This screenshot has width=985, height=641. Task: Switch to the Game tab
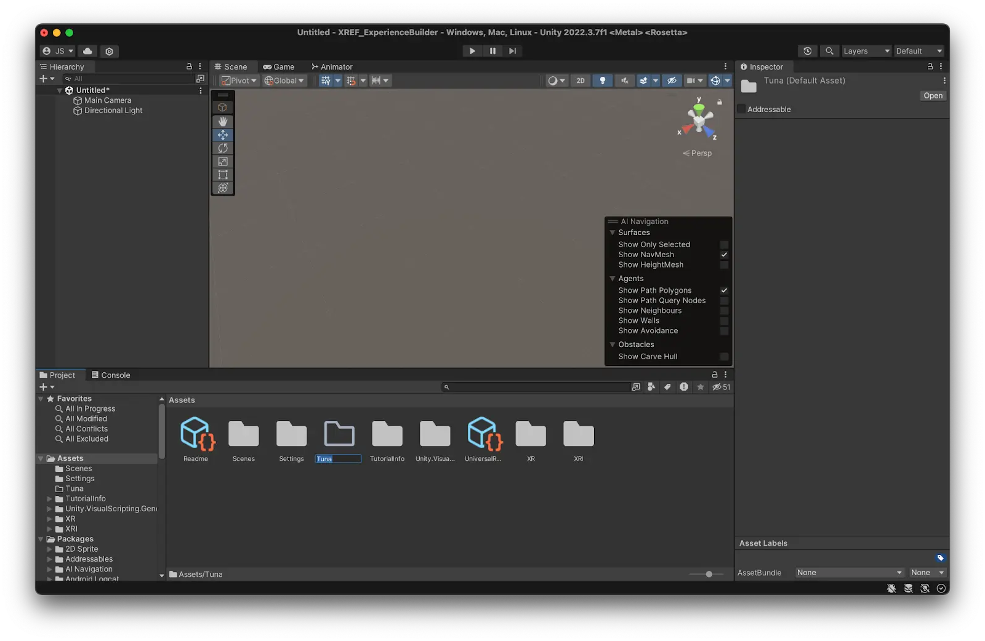click(279, 67)
